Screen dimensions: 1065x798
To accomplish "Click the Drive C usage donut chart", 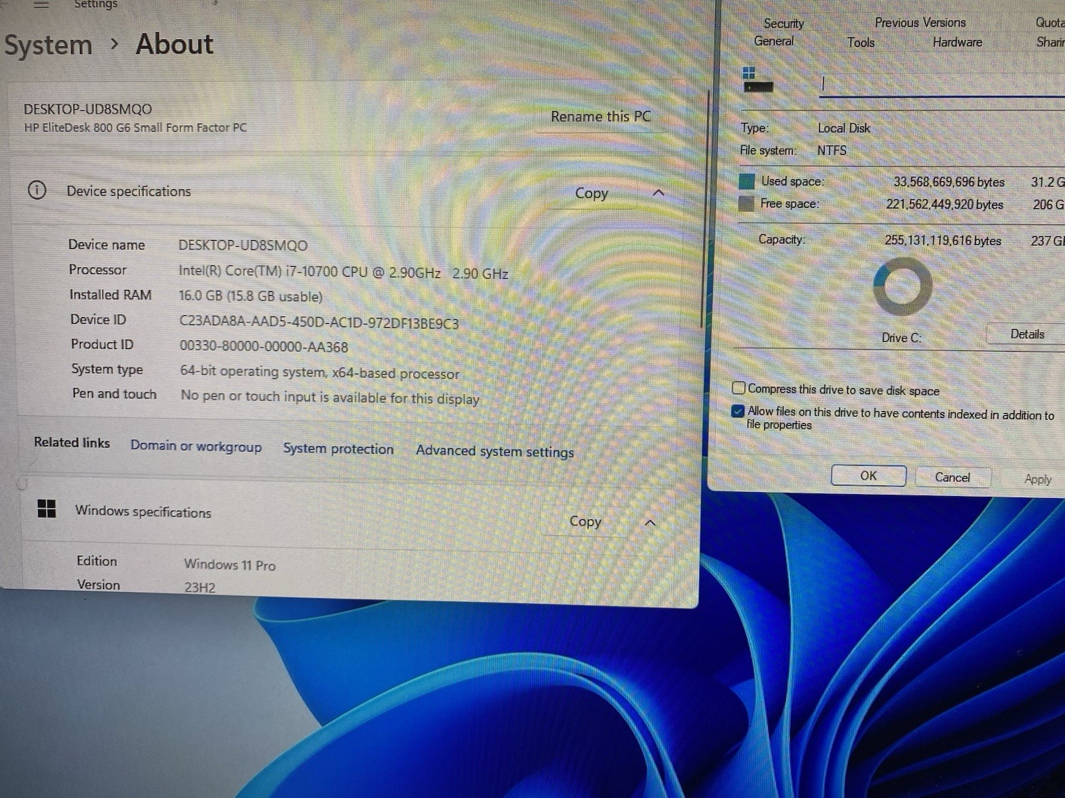I will [x=903, y=287].
